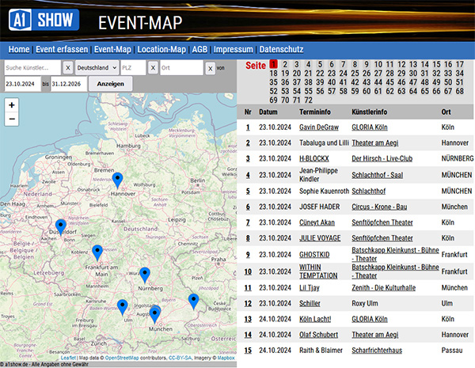Go to results page 2

click(285, 65)
